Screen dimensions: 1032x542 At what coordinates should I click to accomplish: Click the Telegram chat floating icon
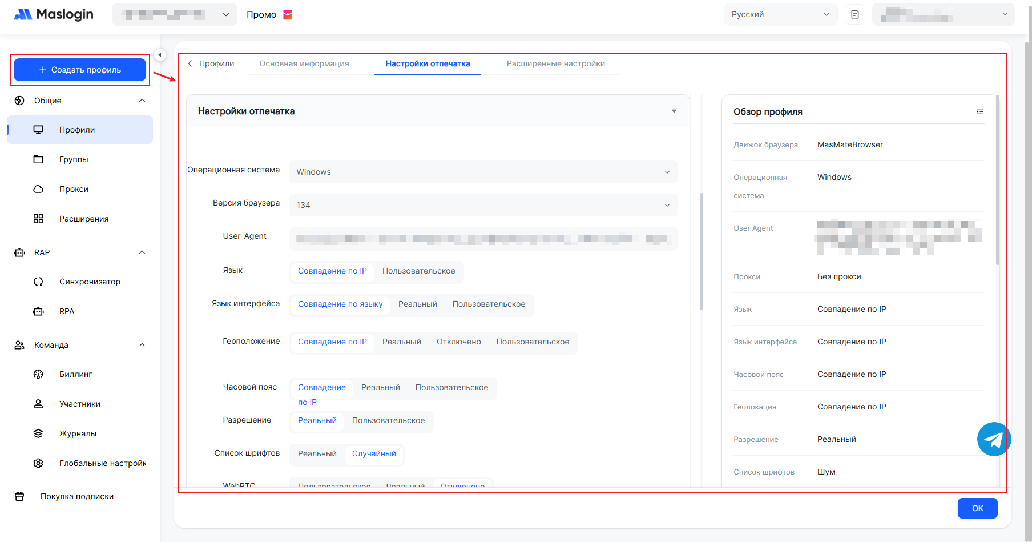pos(994,439)
